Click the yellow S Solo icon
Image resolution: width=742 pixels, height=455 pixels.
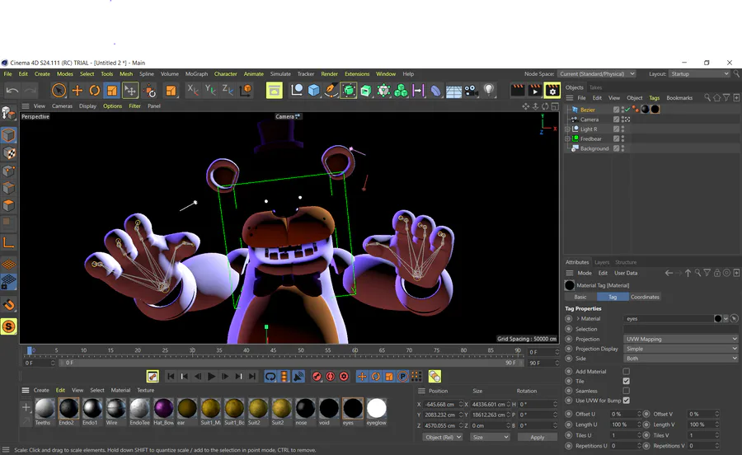pyautogui.click(x=8, y=326)
